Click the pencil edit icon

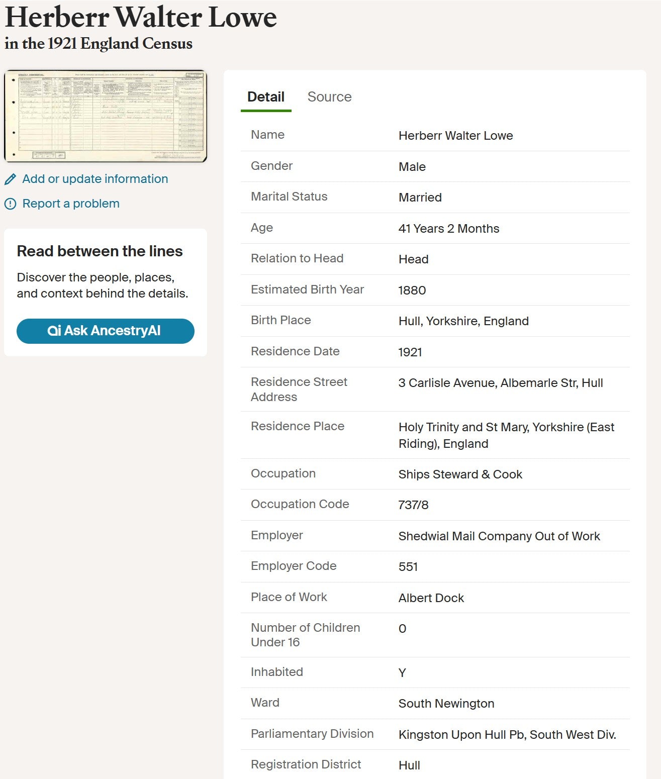coord(10,179)
